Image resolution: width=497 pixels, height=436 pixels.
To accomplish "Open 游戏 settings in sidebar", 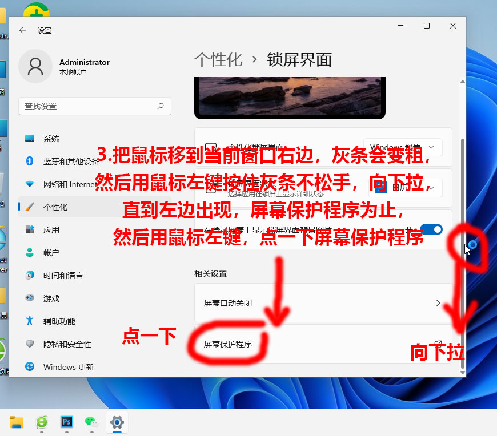I will point(53,298).
